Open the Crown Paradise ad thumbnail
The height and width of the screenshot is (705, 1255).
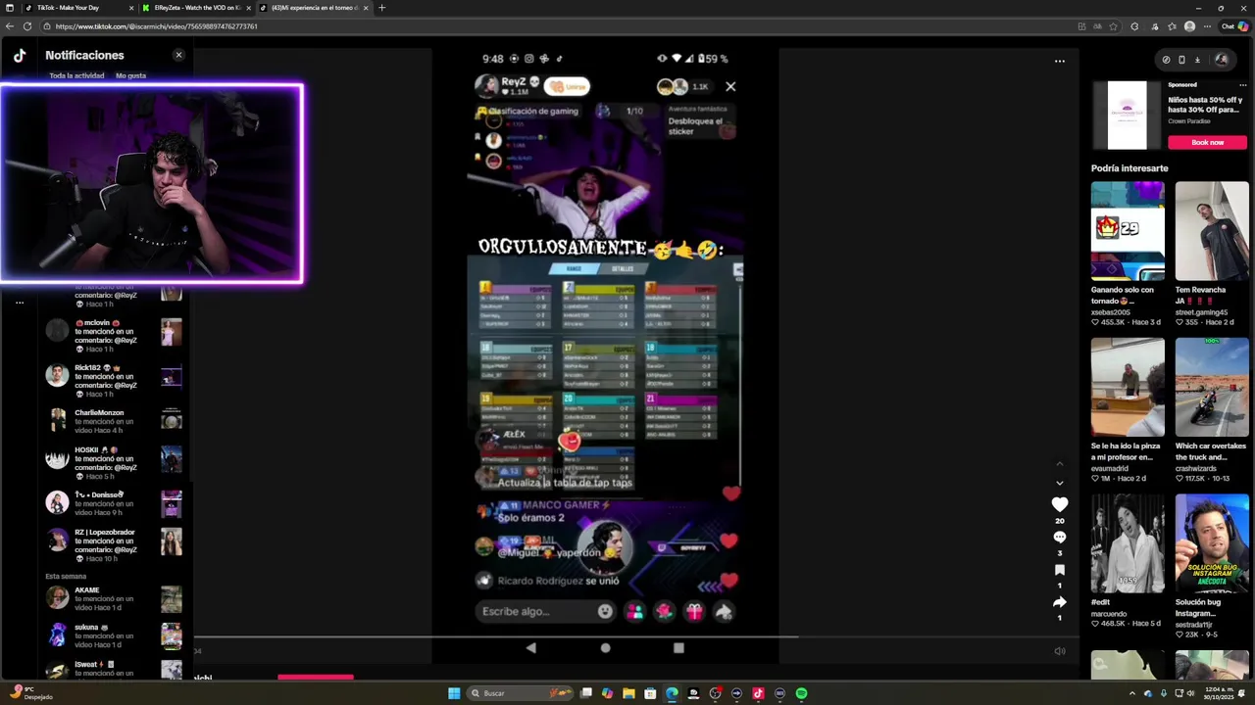click(x=1127, y=116)
